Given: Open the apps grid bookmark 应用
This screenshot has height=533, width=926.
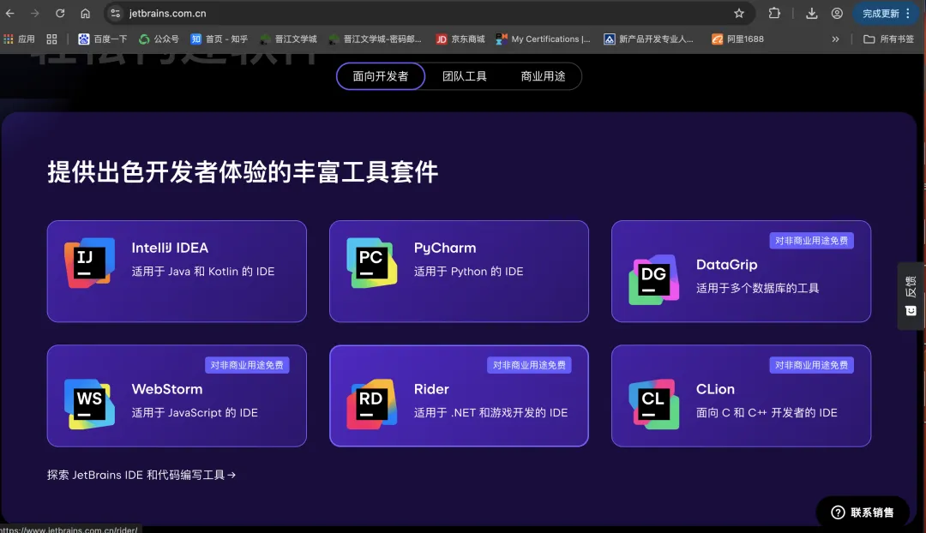Looking at the screenshot, I should click(20, 39).
